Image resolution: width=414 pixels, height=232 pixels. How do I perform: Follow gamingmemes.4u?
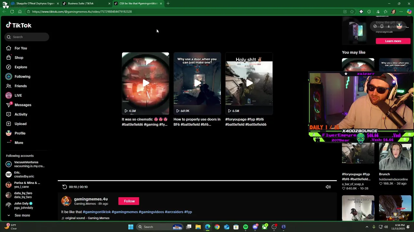click(129, 201)
